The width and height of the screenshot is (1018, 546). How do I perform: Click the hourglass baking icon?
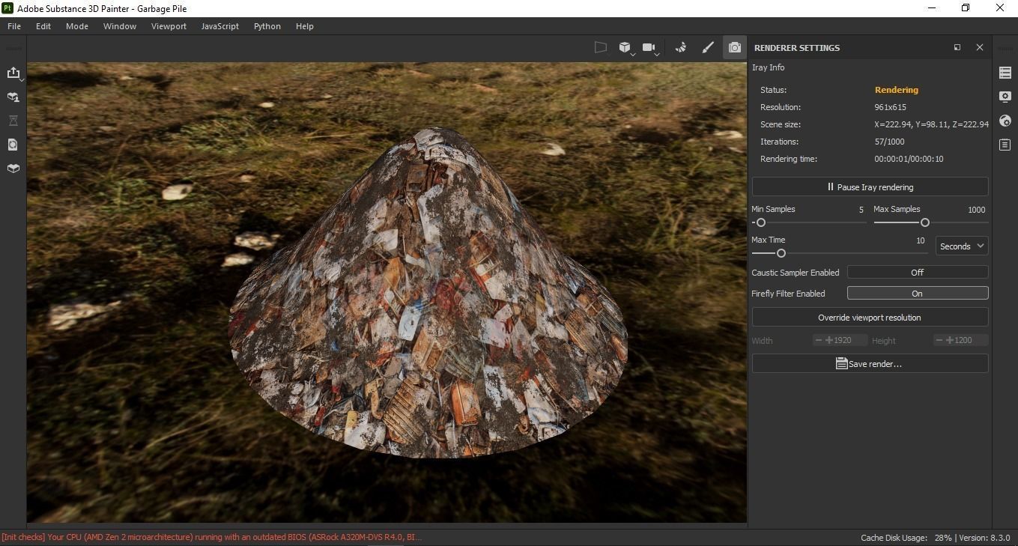(13, 121)
